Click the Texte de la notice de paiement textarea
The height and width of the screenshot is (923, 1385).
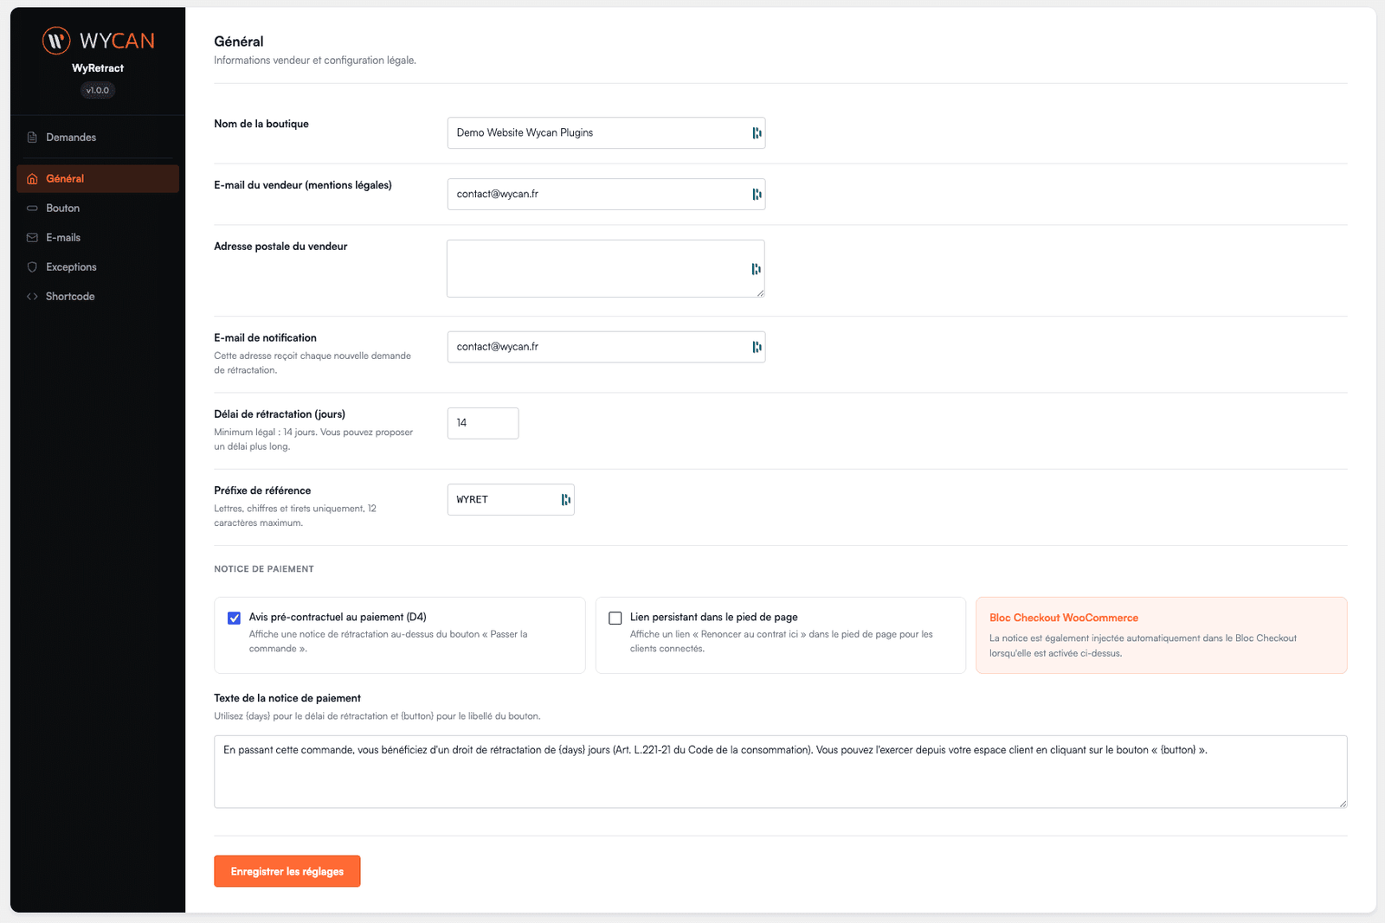[780, 772]
